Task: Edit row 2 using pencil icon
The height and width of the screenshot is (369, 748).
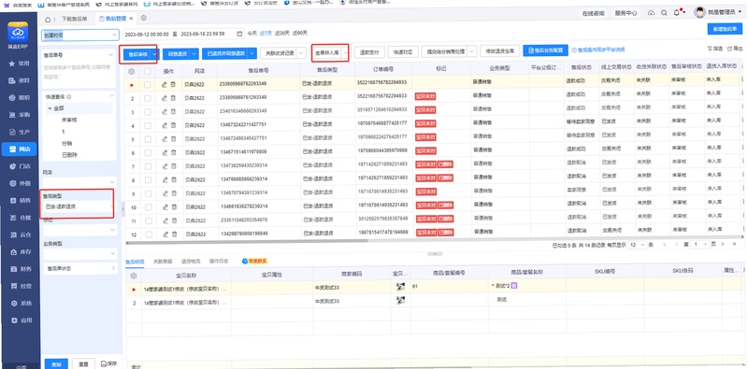Action: [x=165, y=98]
